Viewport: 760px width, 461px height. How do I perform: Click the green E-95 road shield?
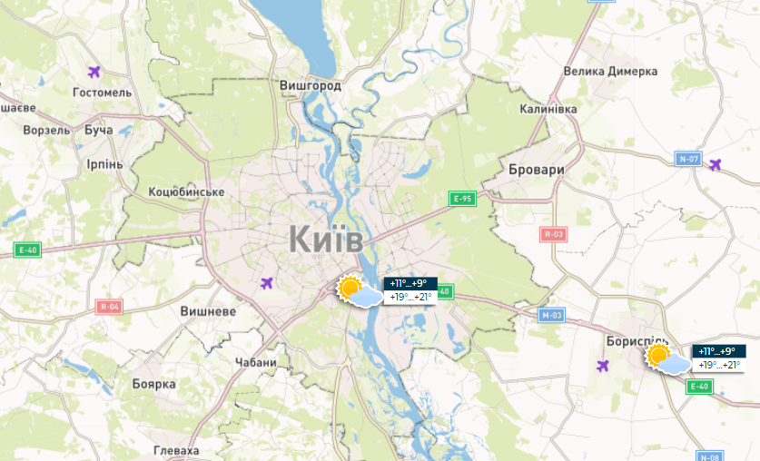462,199
